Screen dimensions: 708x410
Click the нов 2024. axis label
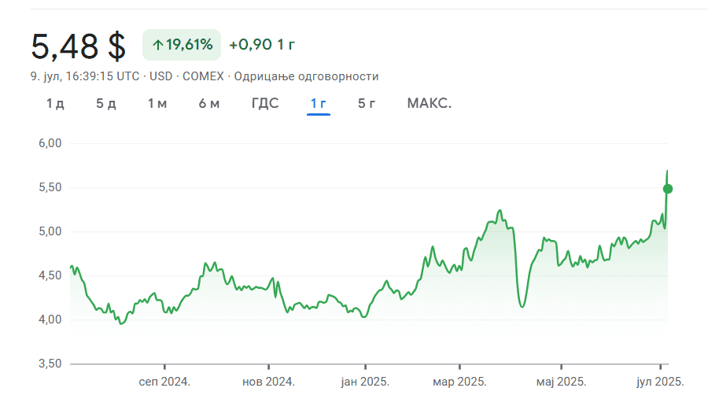pos(268,382)
